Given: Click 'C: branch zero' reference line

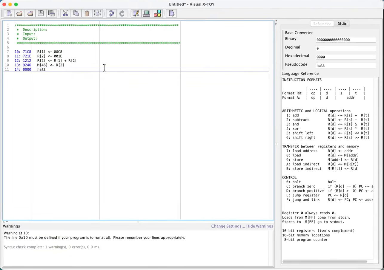Looking at the screenshot, I should 330,186.
